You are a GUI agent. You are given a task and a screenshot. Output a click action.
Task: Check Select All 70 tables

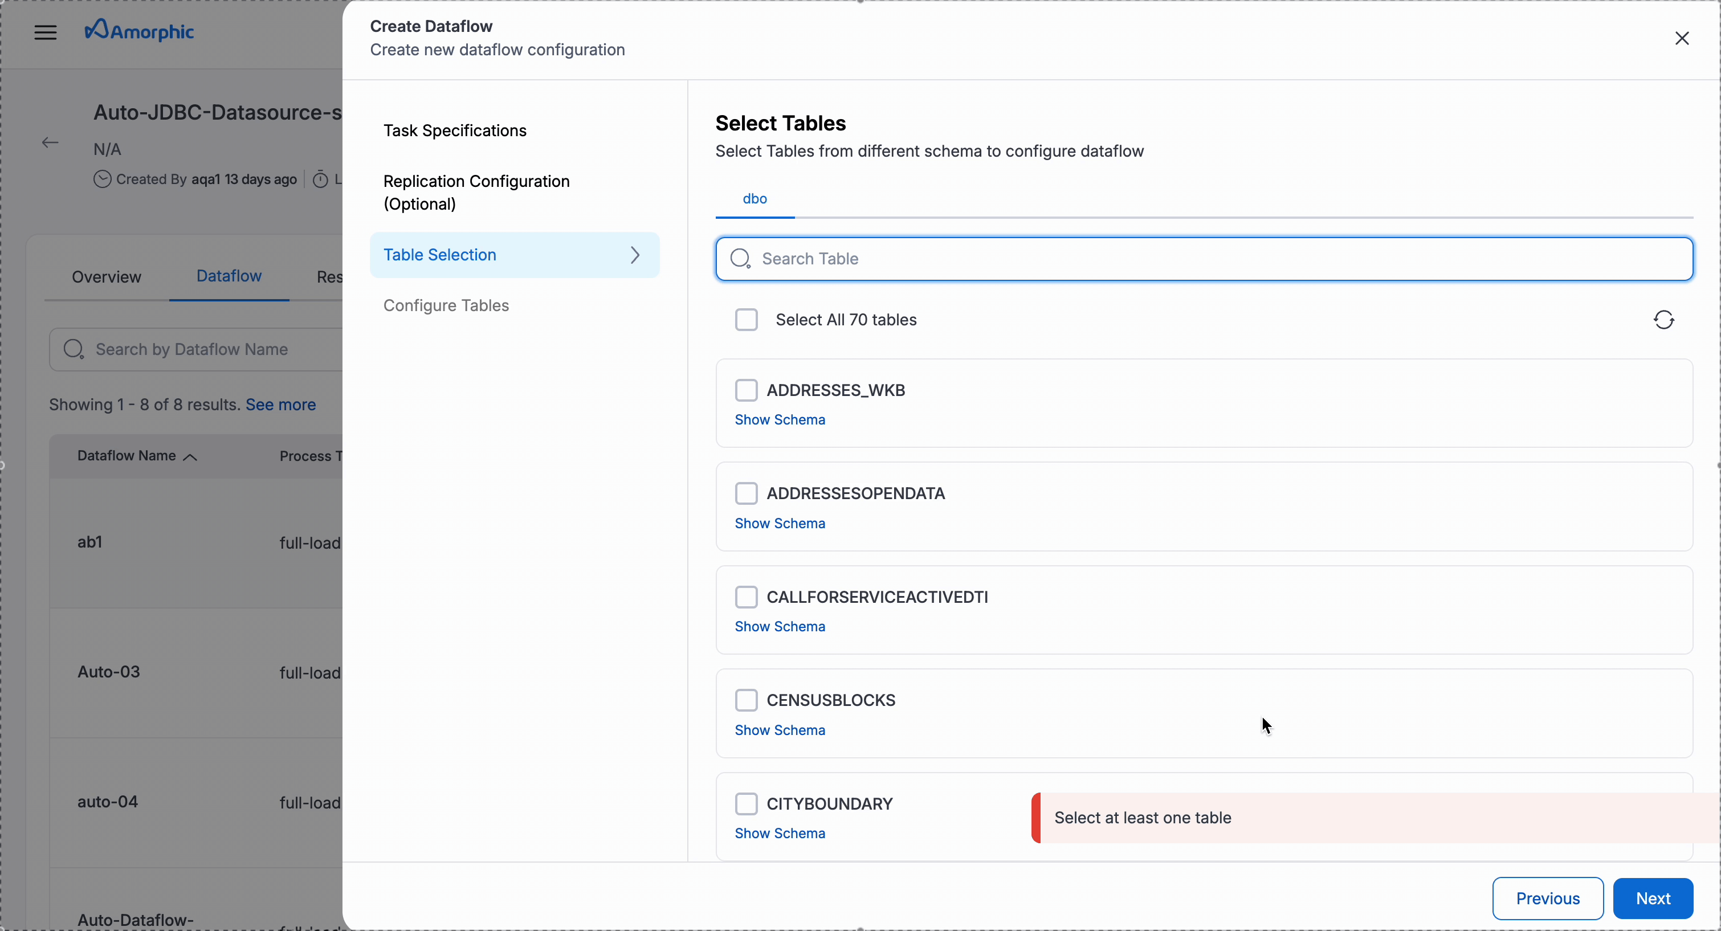pyautogui.click(x=747, y=320)
